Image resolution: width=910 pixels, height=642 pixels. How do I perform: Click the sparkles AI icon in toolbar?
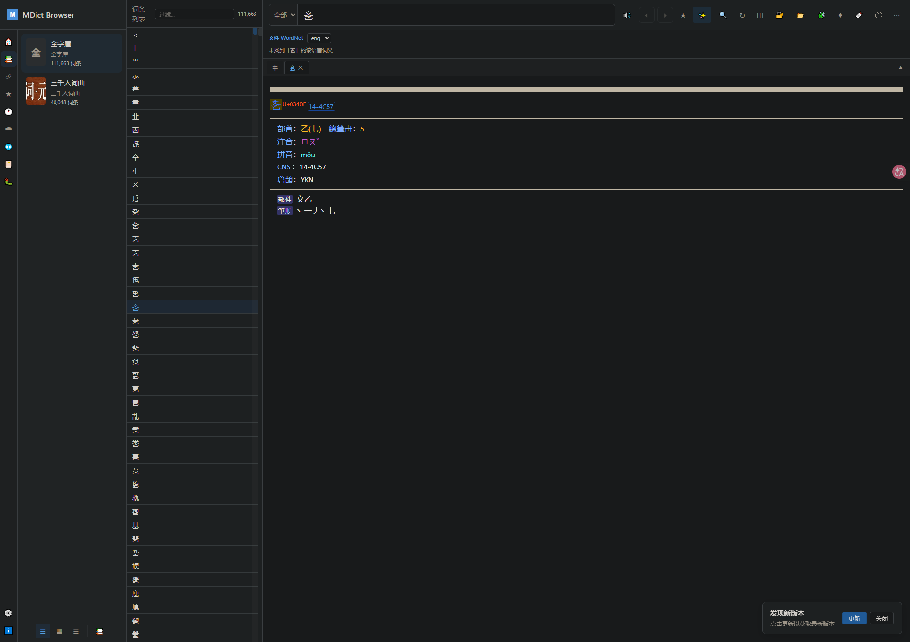click(x=702, y=15)
